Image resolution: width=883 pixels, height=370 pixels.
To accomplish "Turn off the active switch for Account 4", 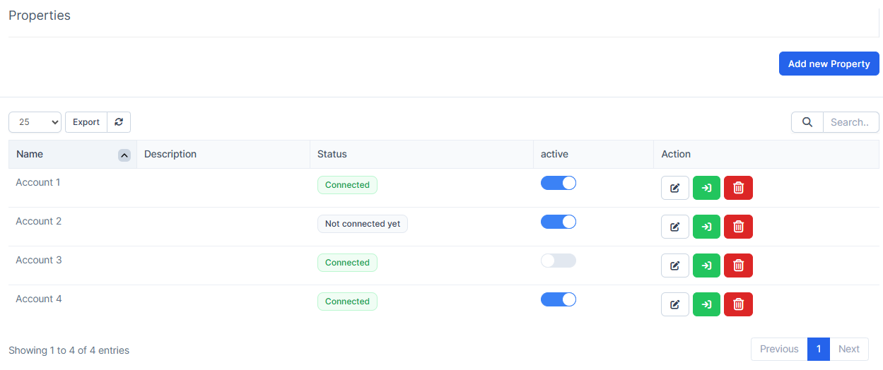I will tap(559, 299).
